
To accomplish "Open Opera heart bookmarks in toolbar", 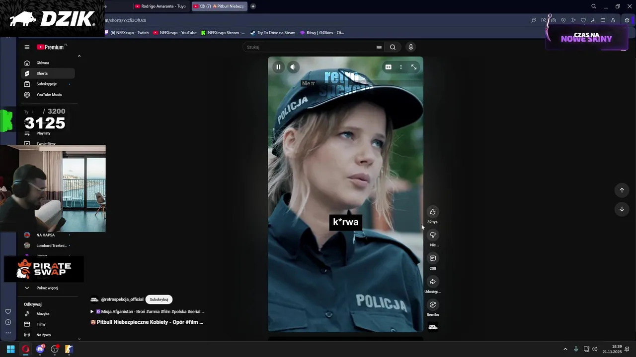I will click(x=583, y=20).
